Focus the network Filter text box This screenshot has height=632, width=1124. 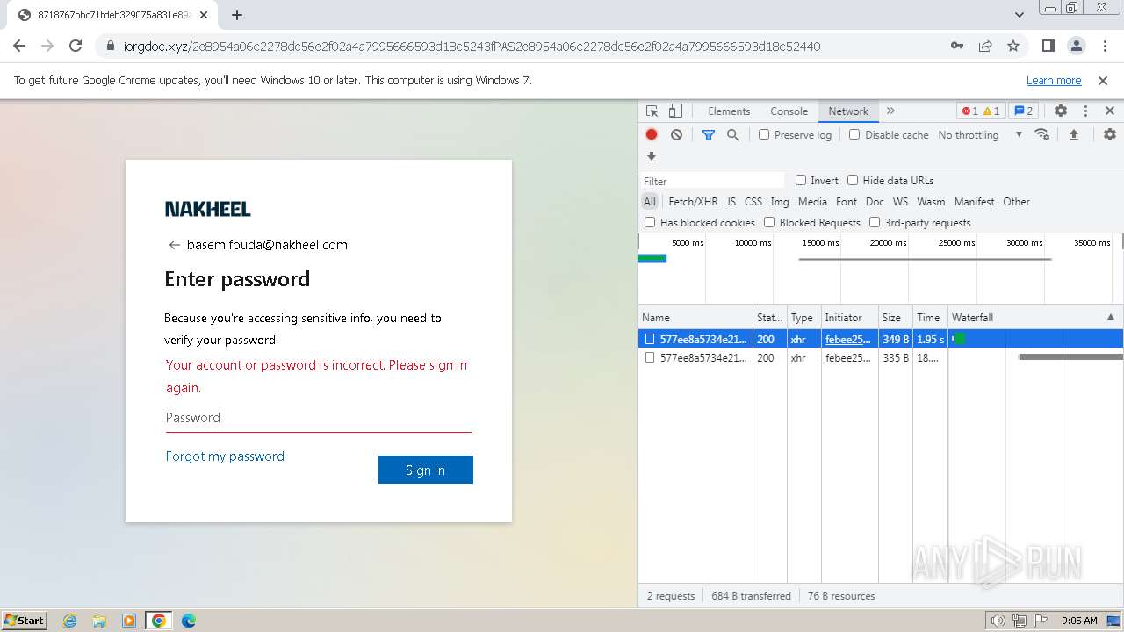point(712,181)
